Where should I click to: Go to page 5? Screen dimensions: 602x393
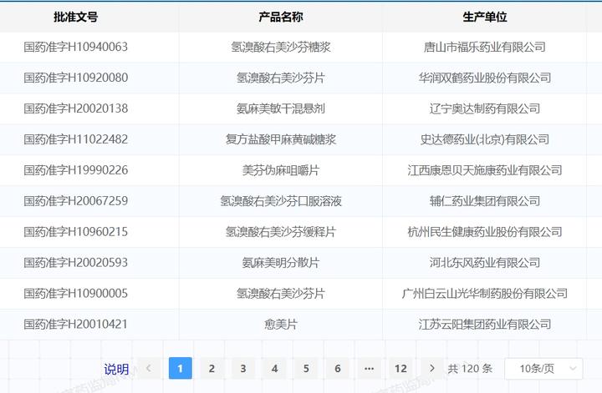coord(306,369)
